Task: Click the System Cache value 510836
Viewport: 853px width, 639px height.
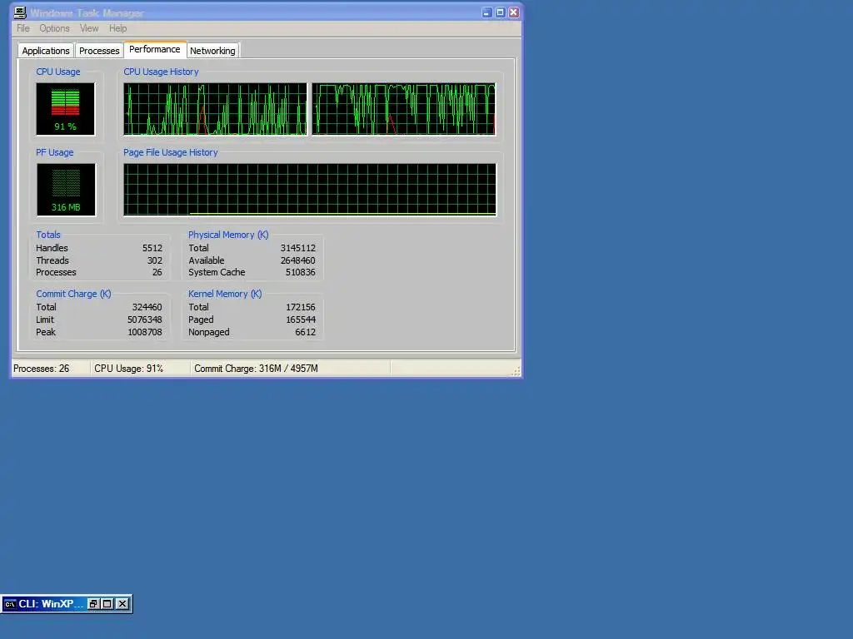Action: [x=300, y=272]
